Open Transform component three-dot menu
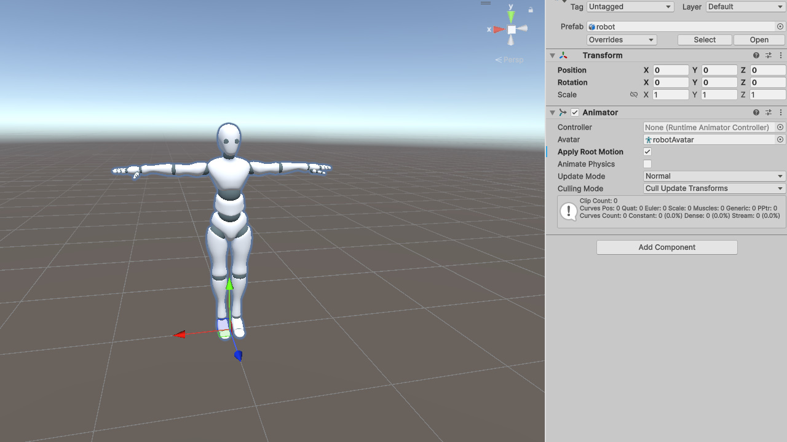 (780, 55)
